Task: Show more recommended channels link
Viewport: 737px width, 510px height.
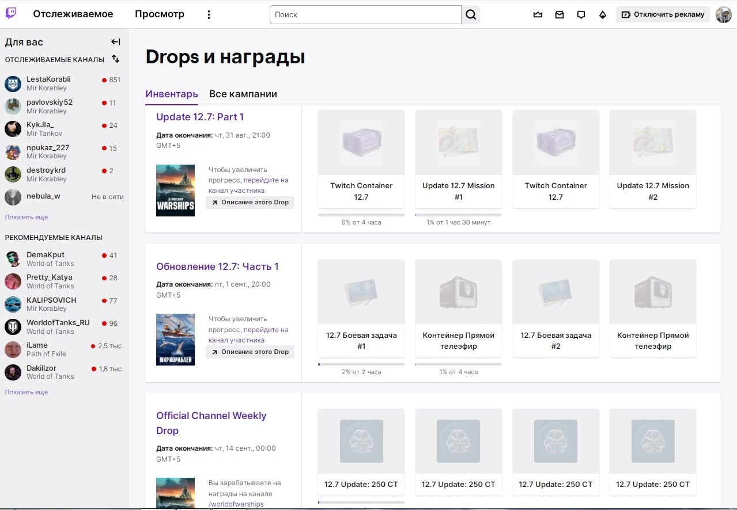Action: [x=27, y=392]
